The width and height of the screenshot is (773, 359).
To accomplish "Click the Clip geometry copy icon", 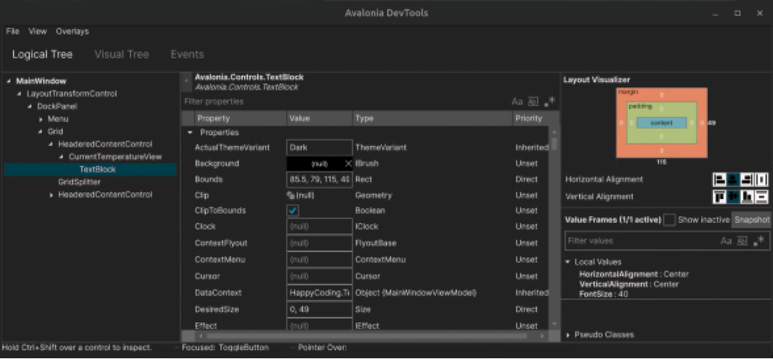I will [291, 195].
